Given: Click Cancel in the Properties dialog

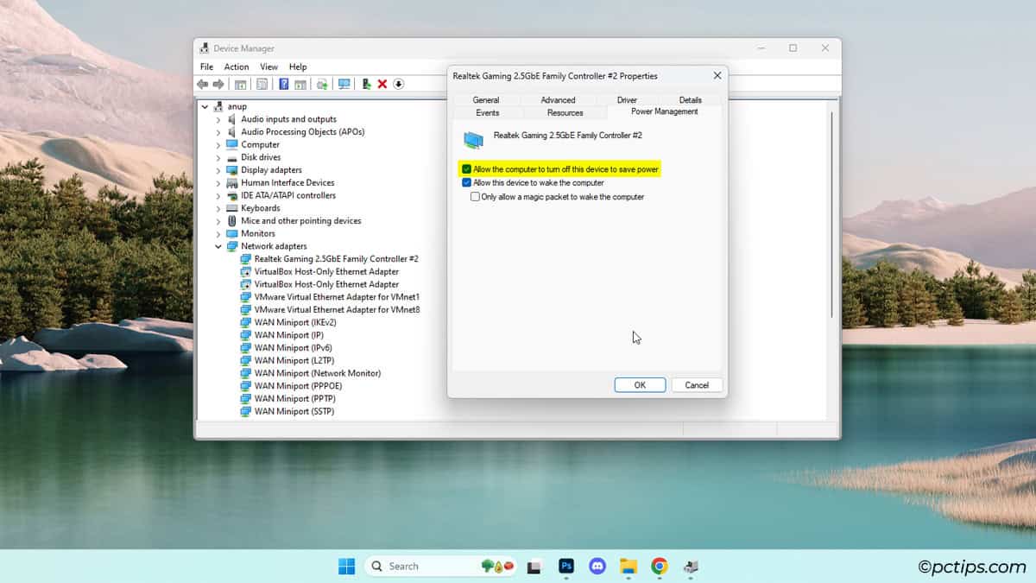Looking at the screenshot, I should click(x=697, y=385).
